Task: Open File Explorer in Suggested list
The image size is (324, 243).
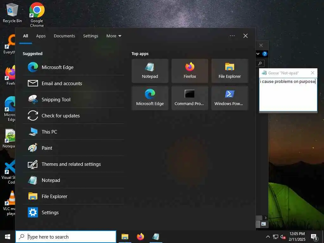Action: click(73, 196)
